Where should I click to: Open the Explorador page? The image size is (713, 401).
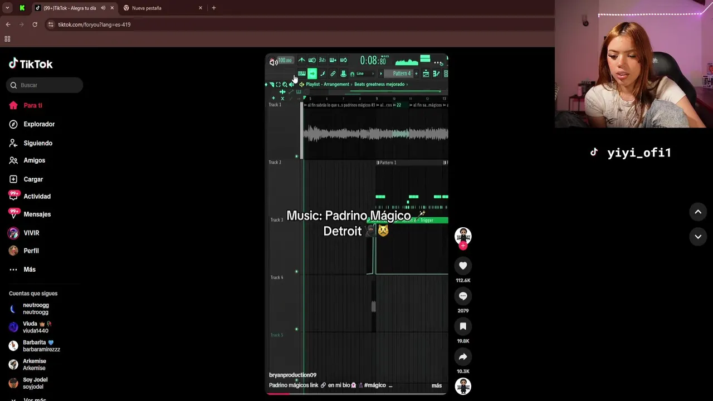coord(32,124)
